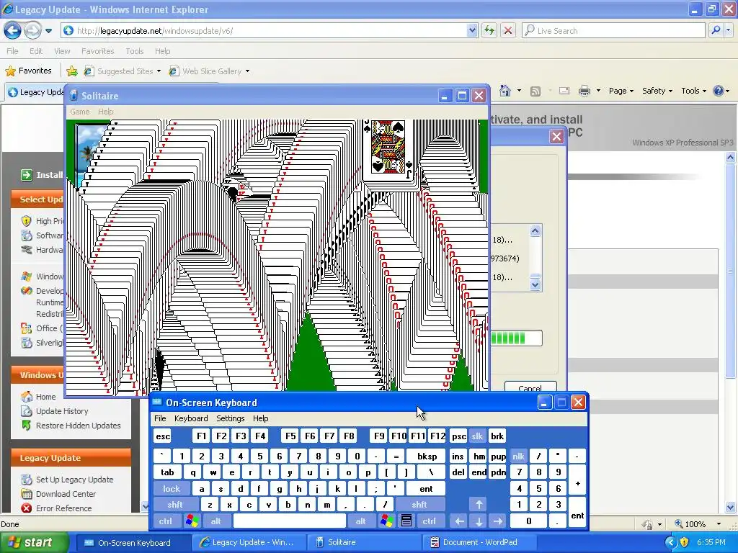Toggle the right shft key
Image resolution: width=738 pixels, height=553 pixels.
tap(419, 505)
